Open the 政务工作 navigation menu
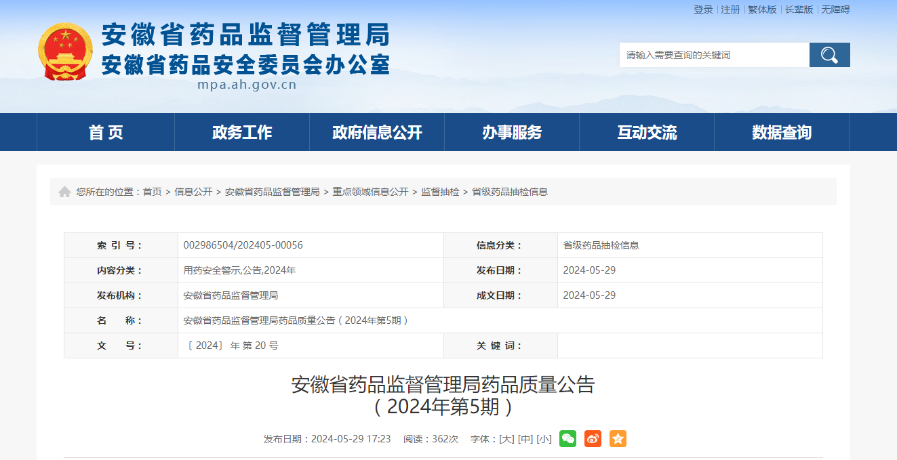The image size is (897, 460). point(242,132)
